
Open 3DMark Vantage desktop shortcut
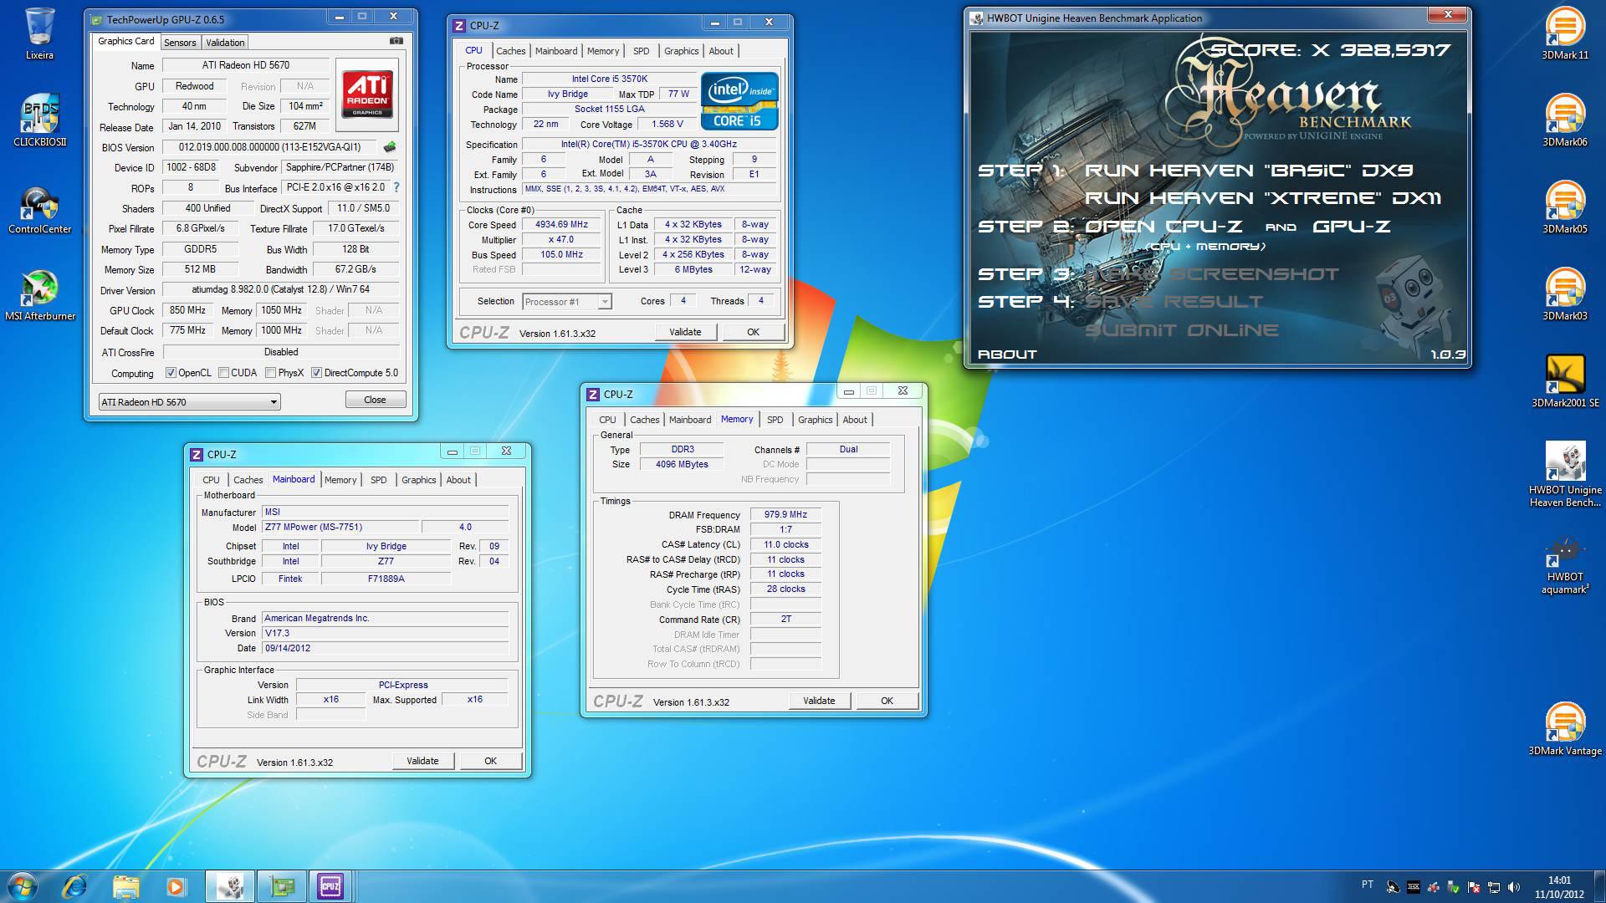click(1564, 729)
